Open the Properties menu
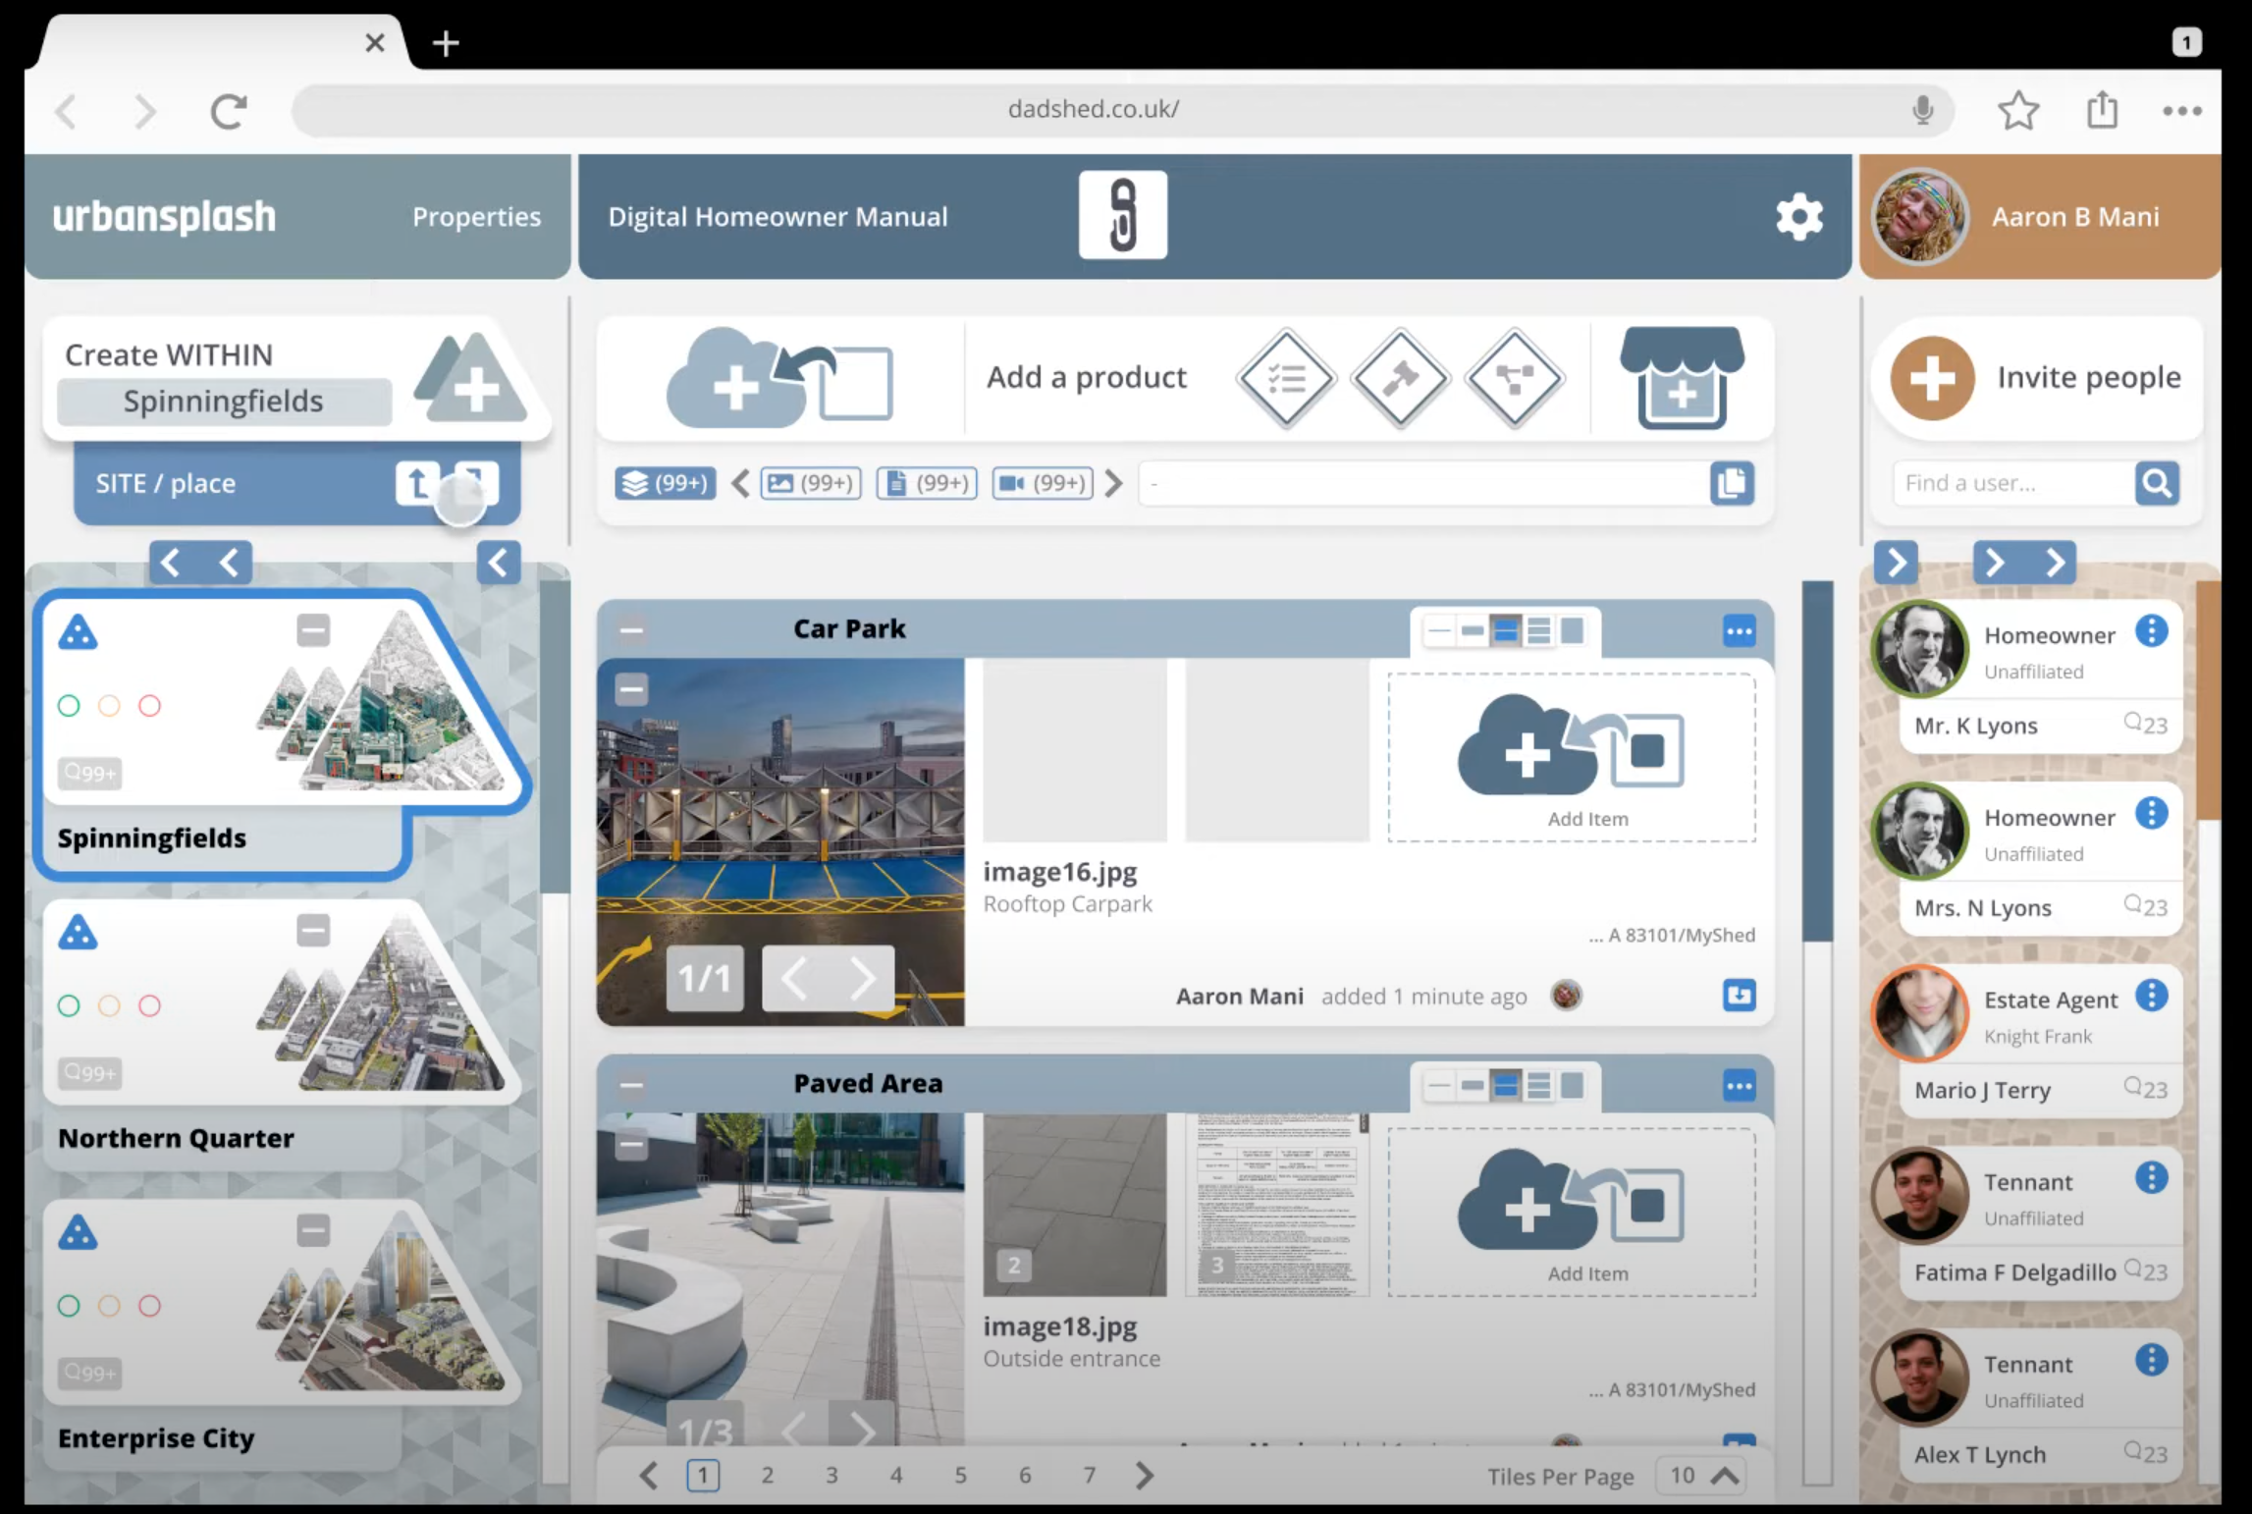 click(x=476, y=217)
